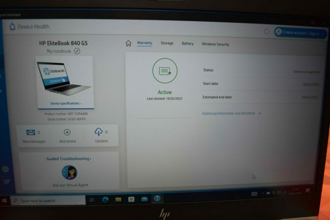This screenshot has height=220, width=330.
Task: Open the notification center tray icon
Action: tap(308, 191)
